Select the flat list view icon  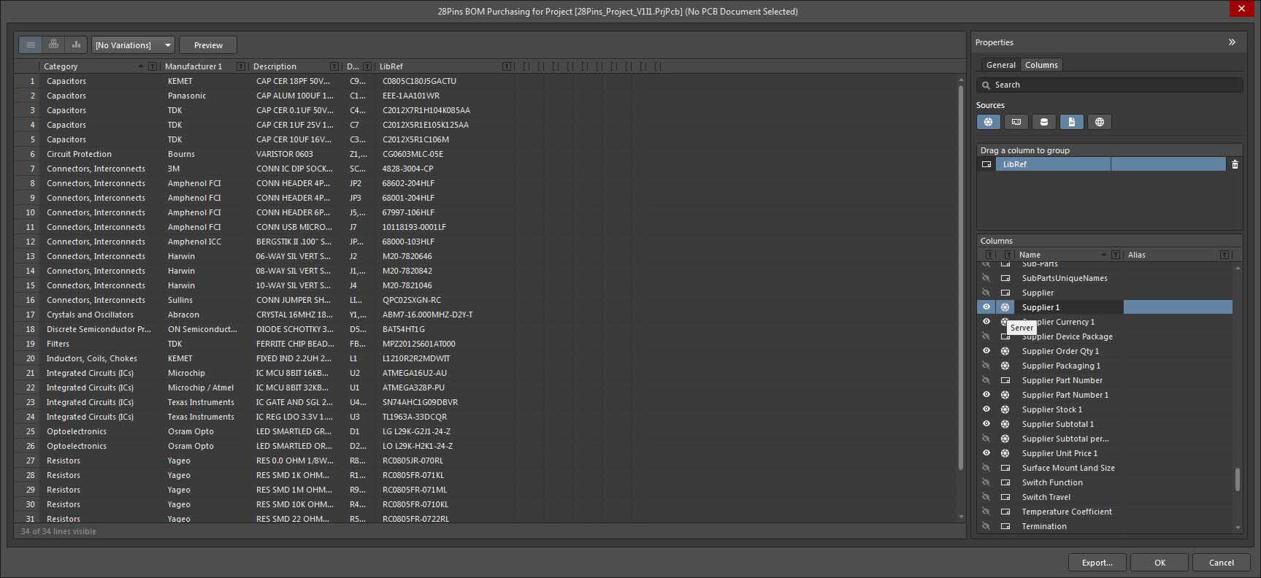pos(31,45)
